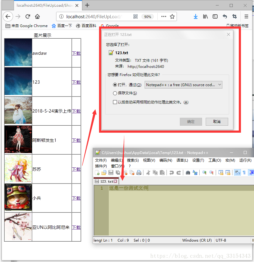
Task: Click 下载 link for 2018-5-24演示上传 row
Action: pyautogui.click(x=76, y=111)
